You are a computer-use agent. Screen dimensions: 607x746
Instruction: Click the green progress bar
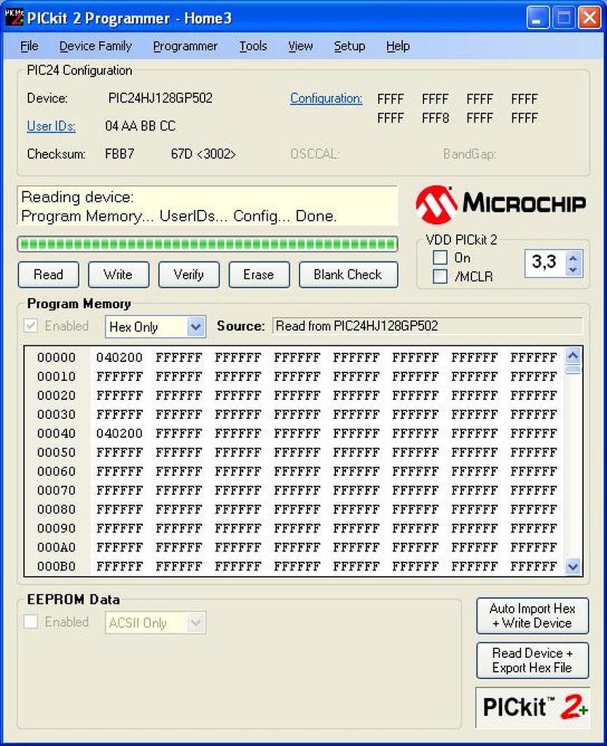coord(208,245)
